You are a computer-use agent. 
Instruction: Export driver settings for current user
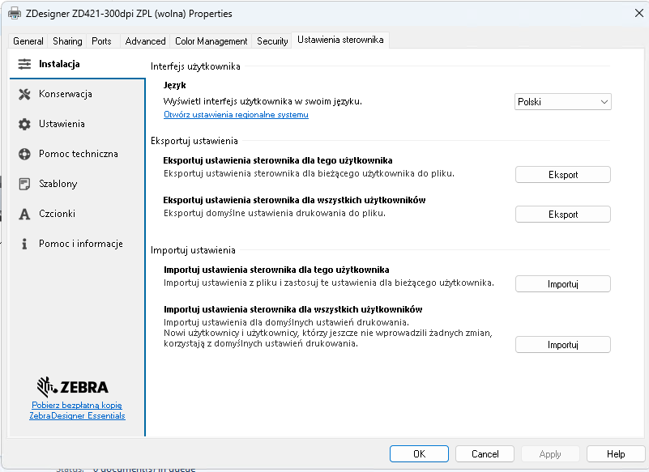(563, 175)
